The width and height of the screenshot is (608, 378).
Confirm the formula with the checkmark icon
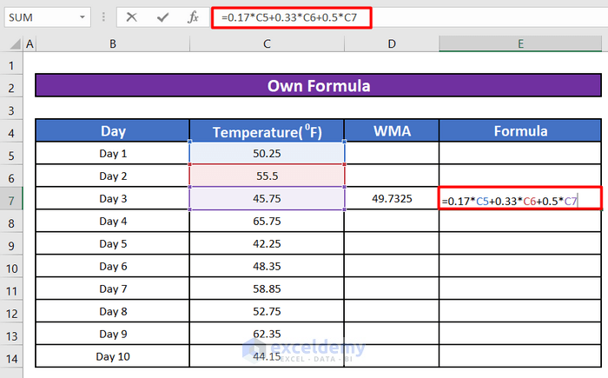(163, 17)
